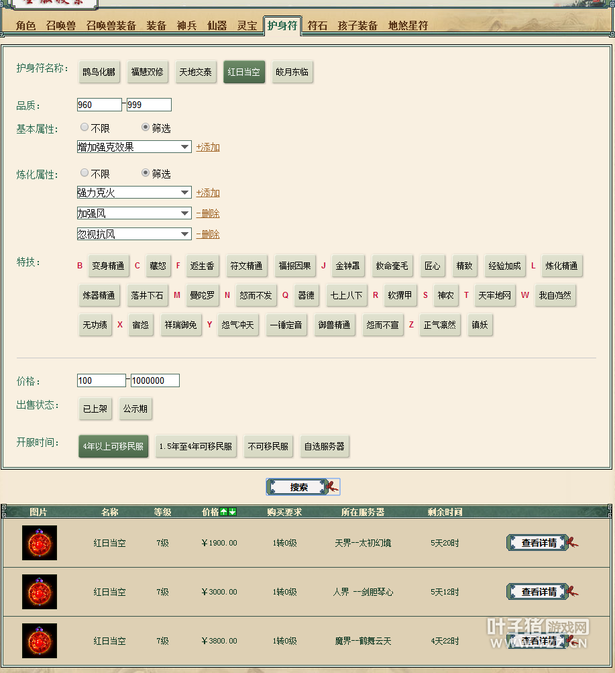The image size is (615, 673).
Task: Select 不限 for 基本属性
Action: tap(85, 127)
